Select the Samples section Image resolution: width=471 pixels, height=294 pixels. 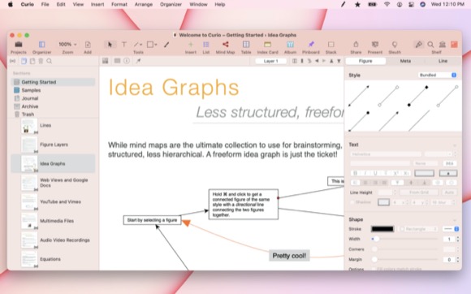(x=31, y=90)
